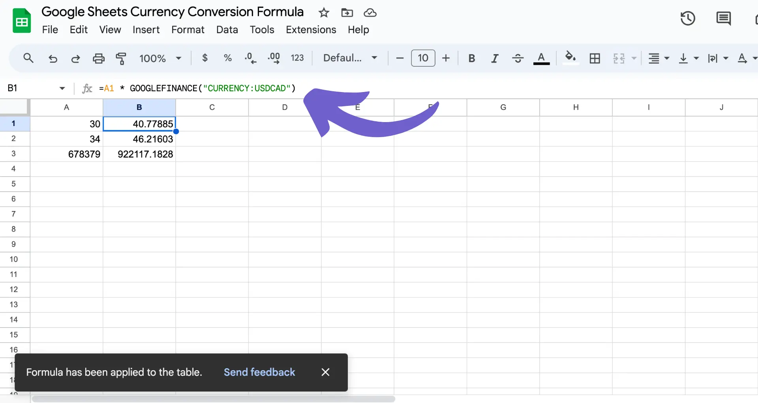Image resolution: width=758 pixels, height=403 pixels.
Task: Format selection as currency
Action: 205,58
